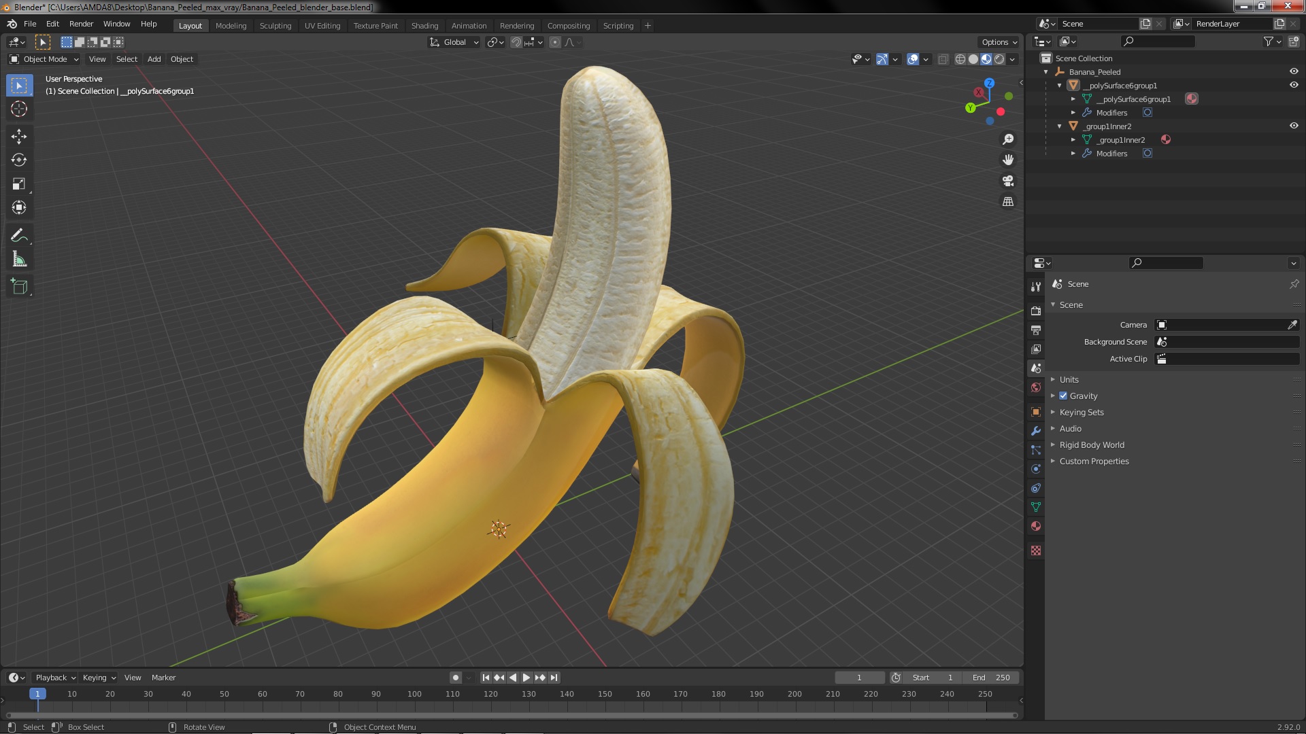This screenshot has width=1306, height=734.
Task: Hide the Banana_Peeled collection
Action: click(x=1294, y=71)
